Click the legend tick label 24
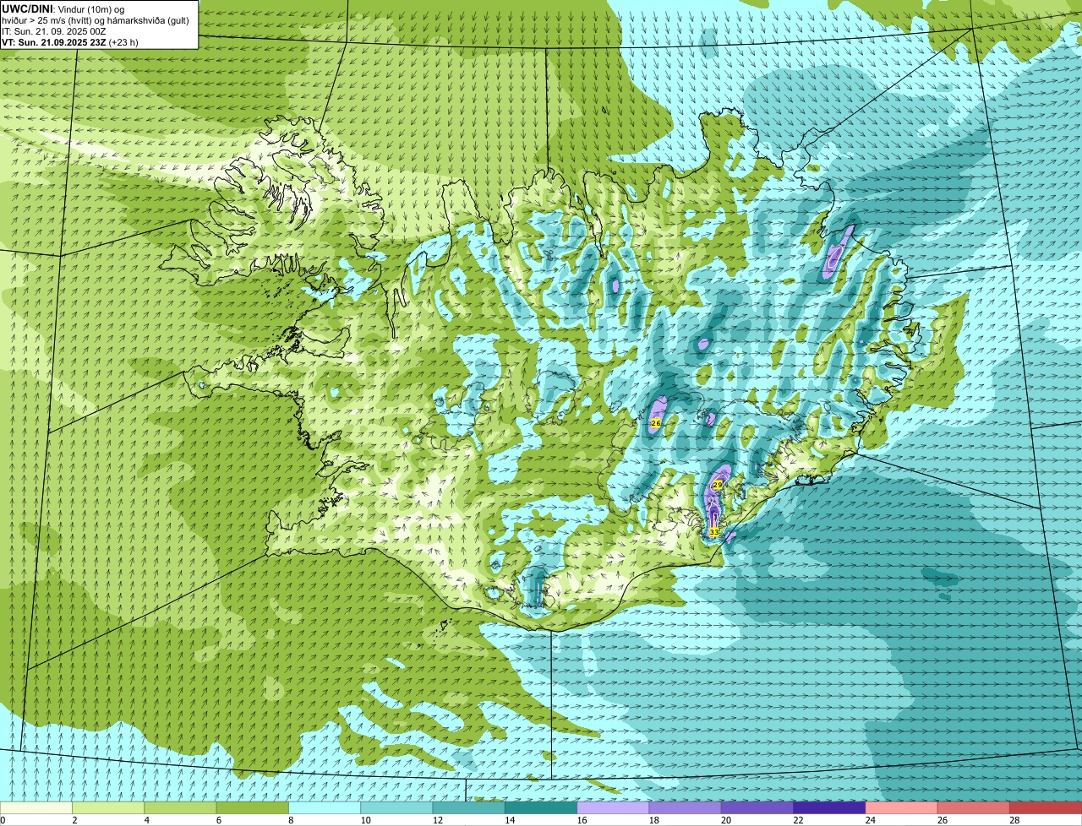This screenshot has height=826, width=1082. pos(870,820)
